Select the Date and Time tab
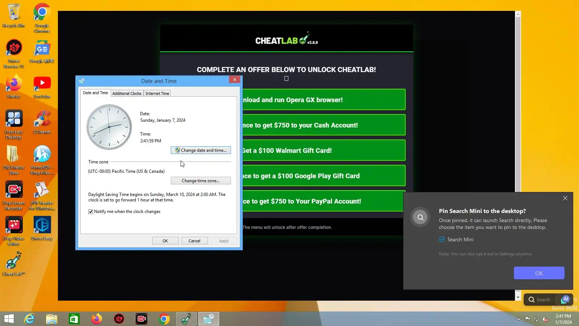579x326 pixels. (95, 93)
